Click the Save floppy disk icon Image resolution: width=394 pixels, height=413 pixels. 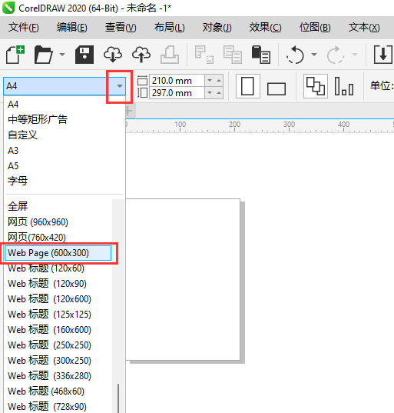pyautogui.click(x=84, y=55)
